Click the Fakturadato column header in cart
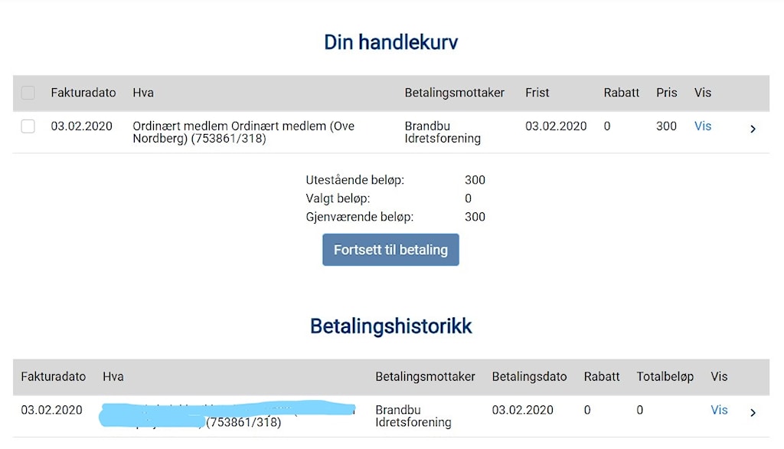The width and height of the screenshot is (784, 449). click(83, 93)
